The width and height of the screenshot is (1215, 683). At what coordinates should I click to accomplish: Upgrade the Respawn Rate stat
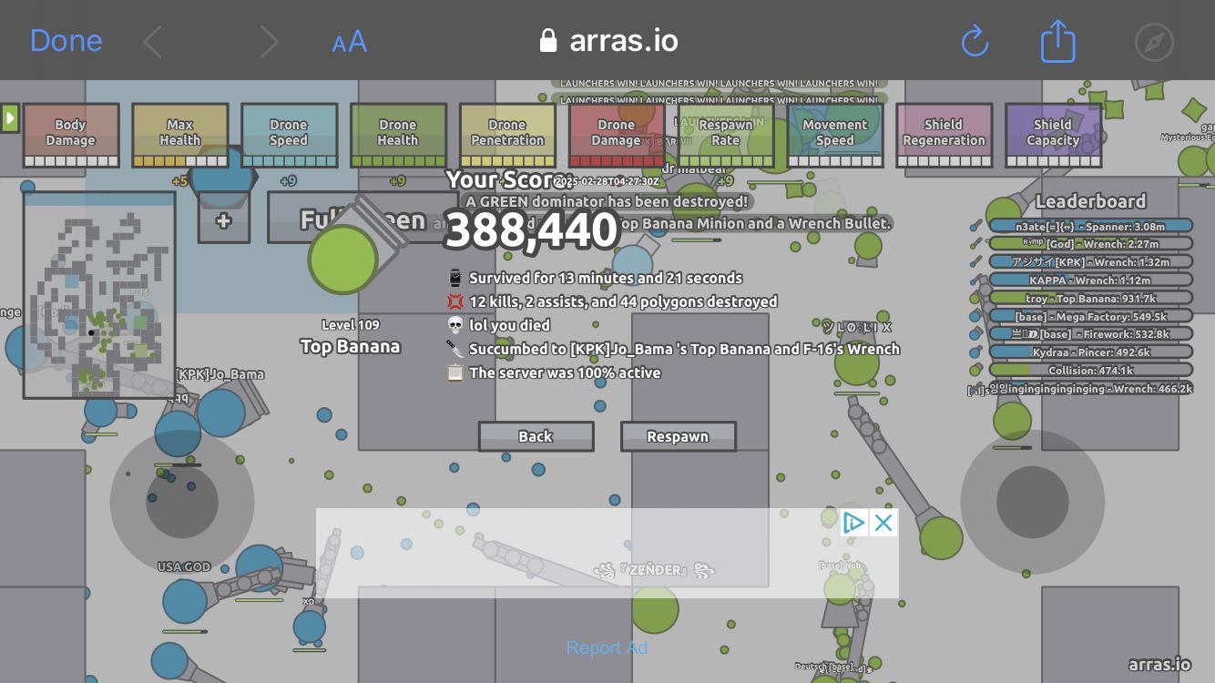[726, 136]
